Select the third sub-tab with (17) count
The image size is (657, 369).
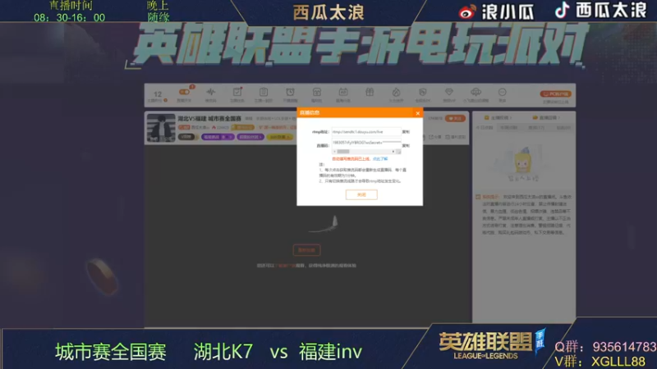pyautogui.click(x=536, y=128)
